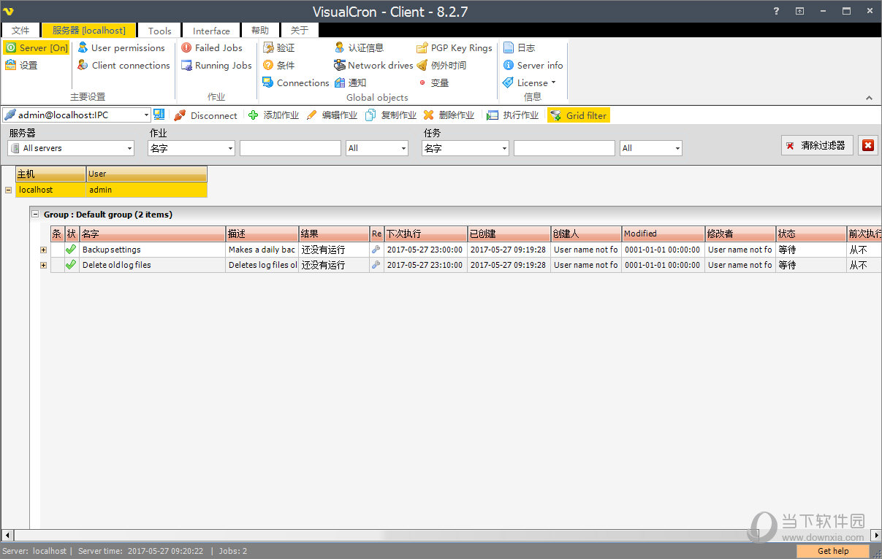The height and width of the screenshot is (559, 882).
Task: Switch to 服务器 [localhost] tab
Action: [89, 31]
